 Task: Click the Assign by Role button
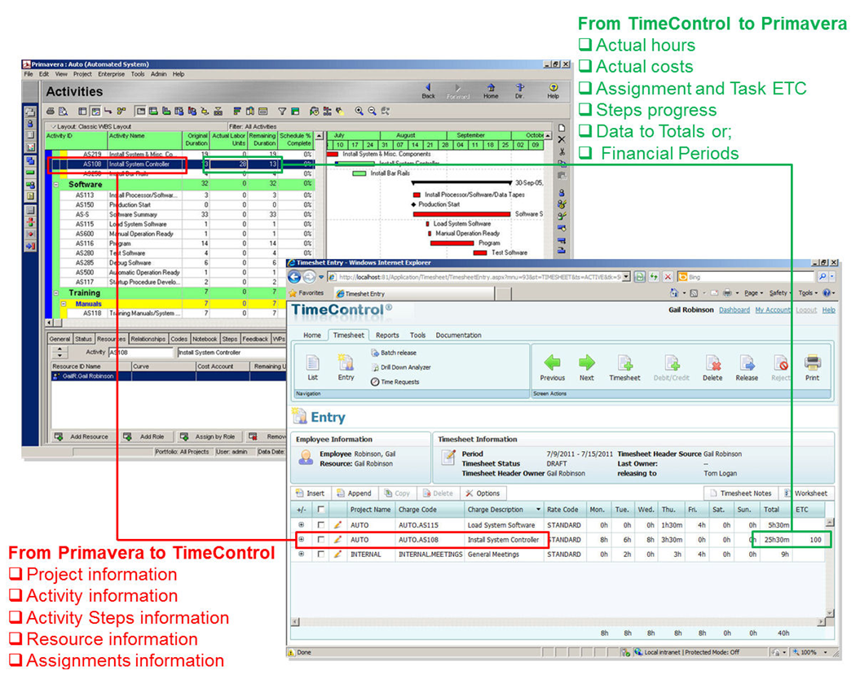click(x=208, y=436)
